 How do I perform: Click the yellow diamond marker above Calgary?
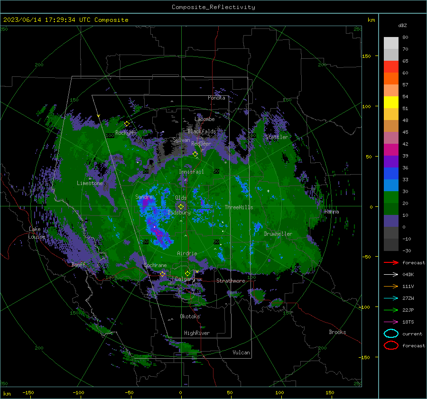click(187, 273)
